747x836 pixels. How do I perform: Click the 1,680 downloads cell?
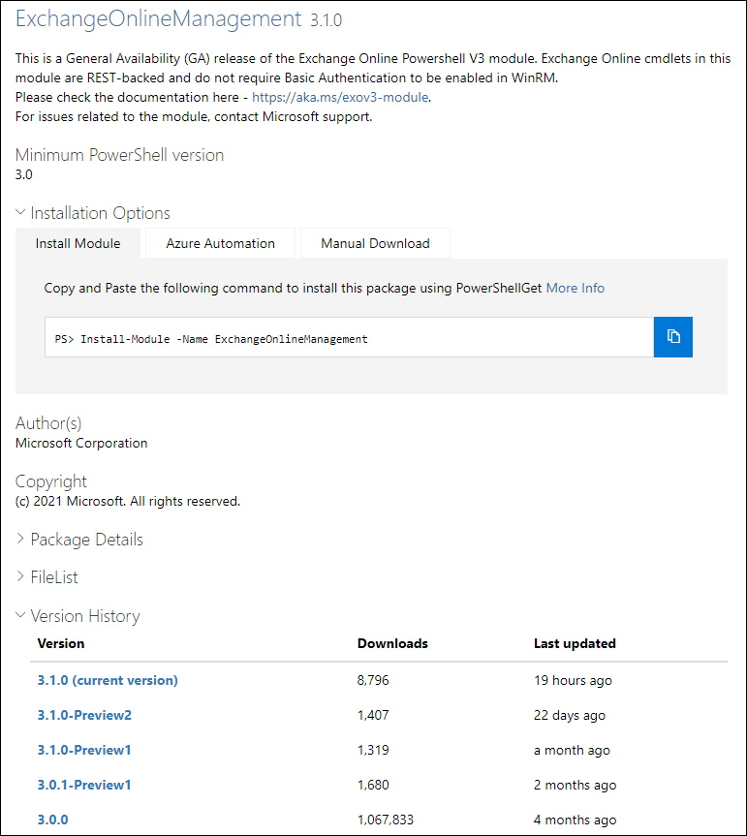coord(373,785)
